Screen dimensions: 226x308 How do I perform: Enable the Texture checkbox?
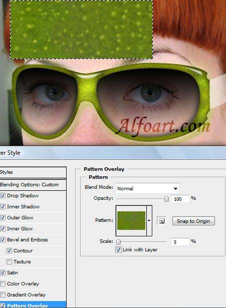pos(9,261)
